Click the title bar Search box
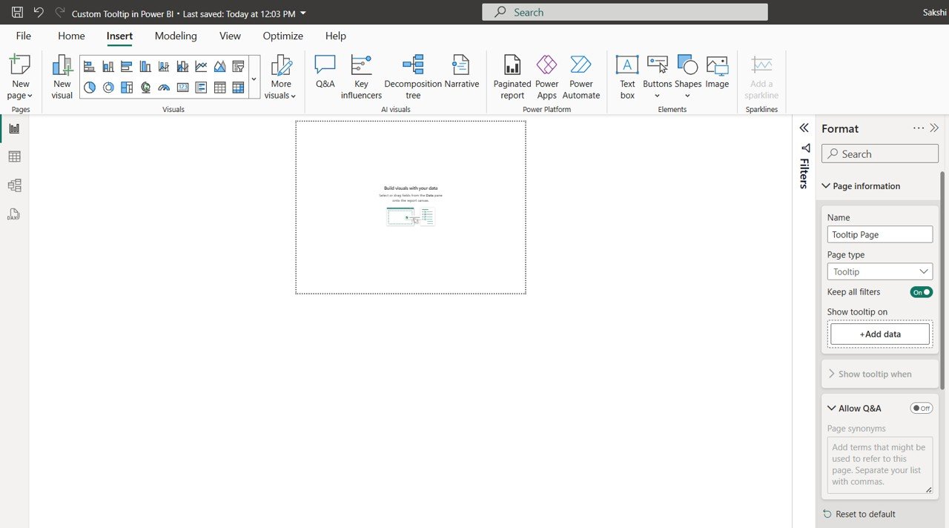 pyautogui.click(x=625, y=13)
